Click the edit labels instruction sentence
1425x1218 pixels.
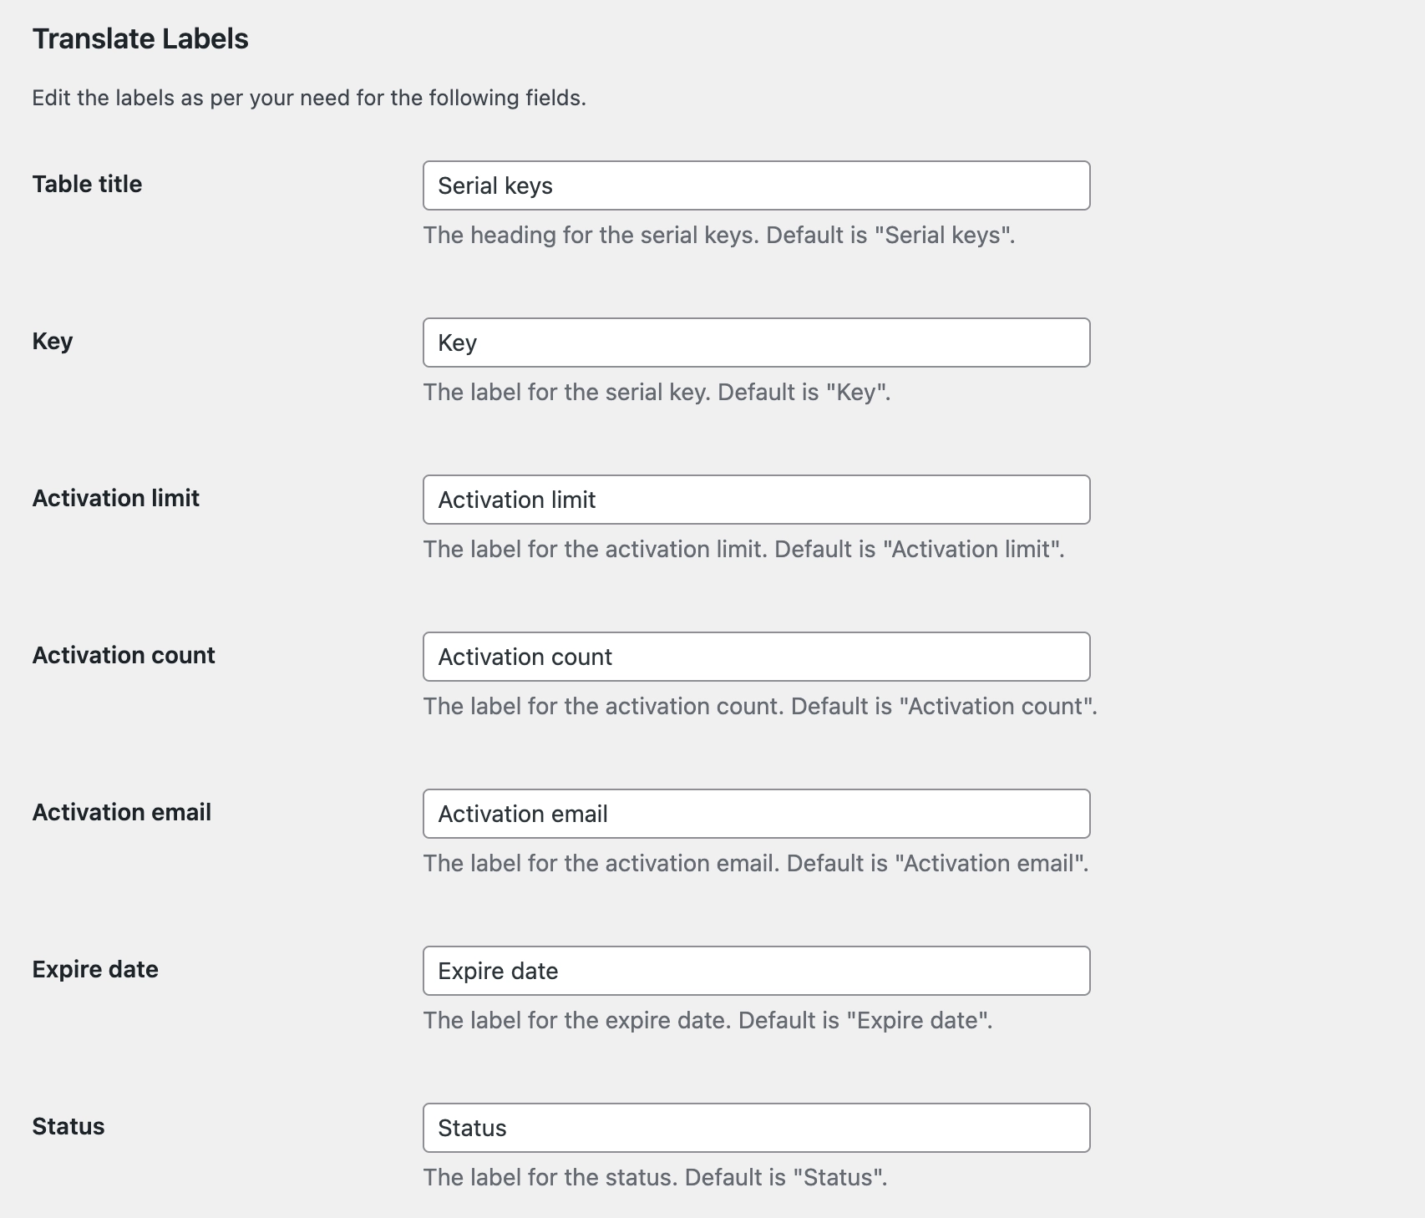(x=309, y=98)
